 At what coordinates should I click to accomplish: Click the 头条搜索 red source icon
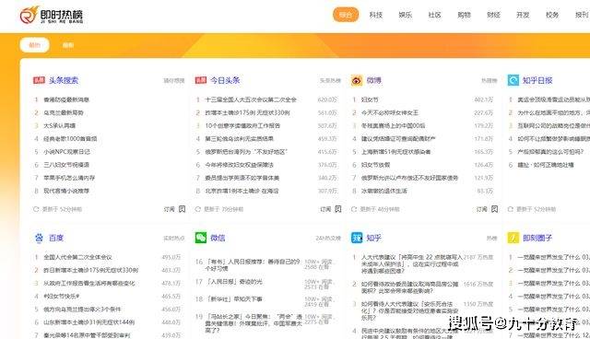tap(39, 80)
